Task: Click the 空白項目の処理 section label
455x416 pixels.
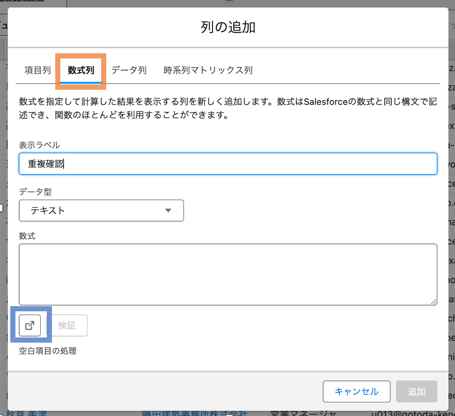Action: click(48, 351)
